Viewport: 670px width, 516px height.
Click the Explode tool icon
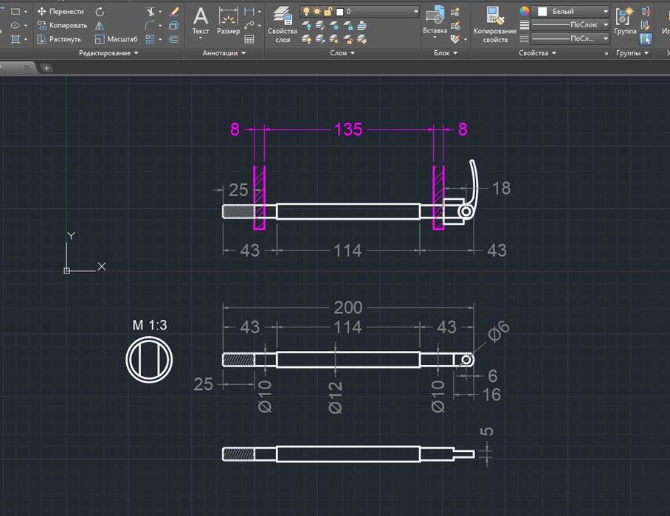click(x=173, y=26)
